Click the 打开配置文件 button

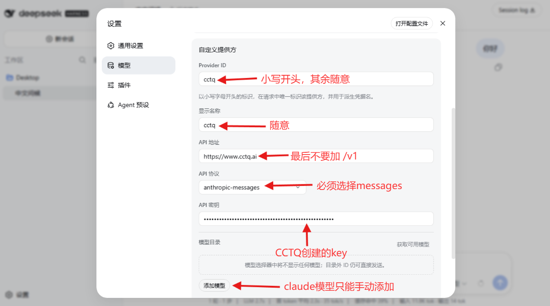(412, 24)
